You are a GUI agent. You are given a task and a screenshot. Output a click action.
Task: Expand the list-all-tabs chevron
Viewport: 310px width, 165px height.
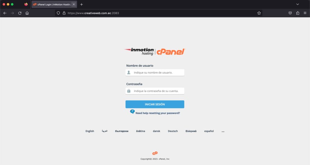tap(298, 4)
